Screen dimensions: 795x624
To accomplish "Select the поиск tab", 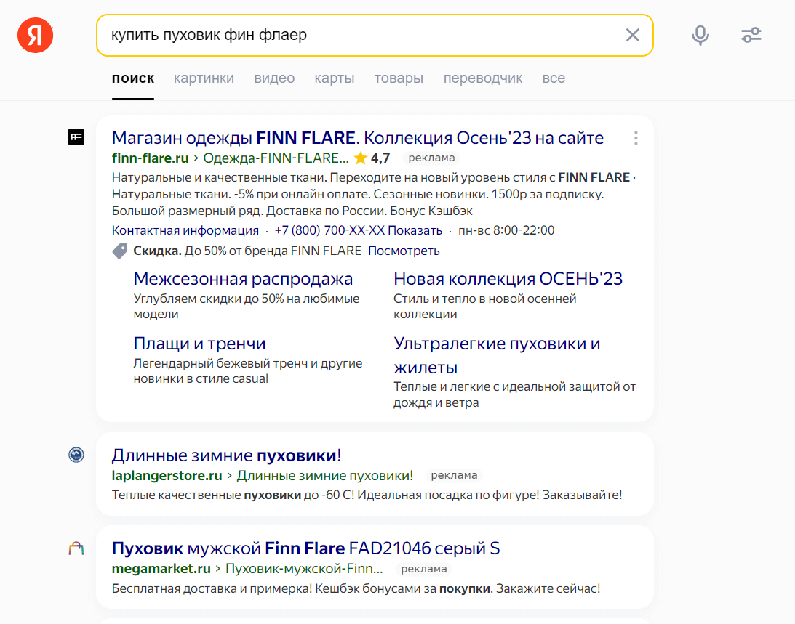I will click(x=133, y=78).
